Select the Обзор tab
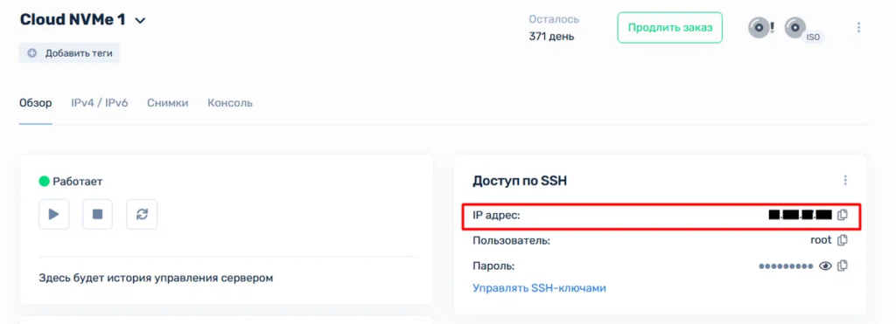Image resolution: width=896 pixels, height=324 pixels. pos(35,103)
